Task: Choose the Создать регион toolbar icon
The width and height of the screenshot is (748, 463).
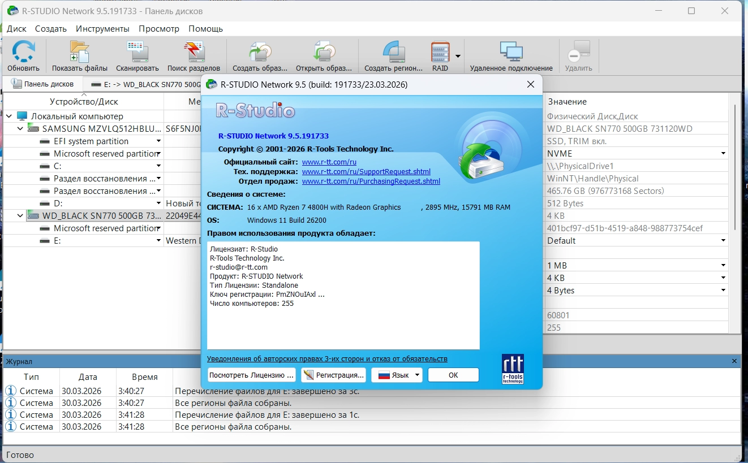Action: coord(393,51)
